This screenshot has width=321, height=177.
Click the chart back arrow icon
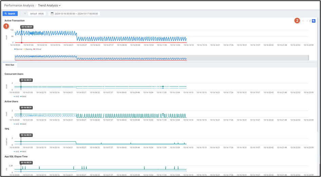[303, 21]
